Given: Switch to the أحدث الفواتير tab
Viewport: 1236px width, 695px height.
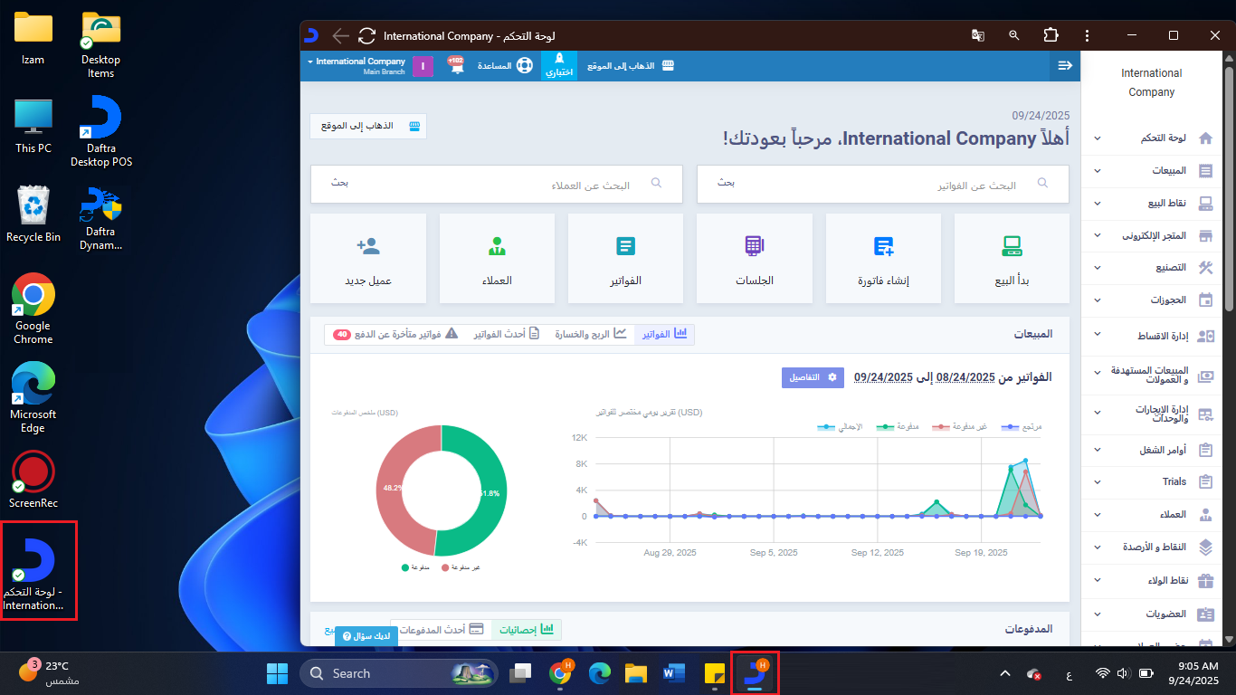Looking at the screenshot, I should click(507, 334).
